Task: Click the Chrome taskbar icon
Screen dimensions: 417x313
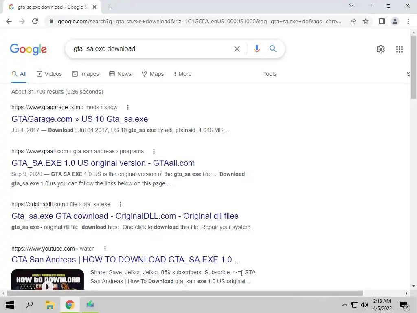Action: click(x=70, y=305)
